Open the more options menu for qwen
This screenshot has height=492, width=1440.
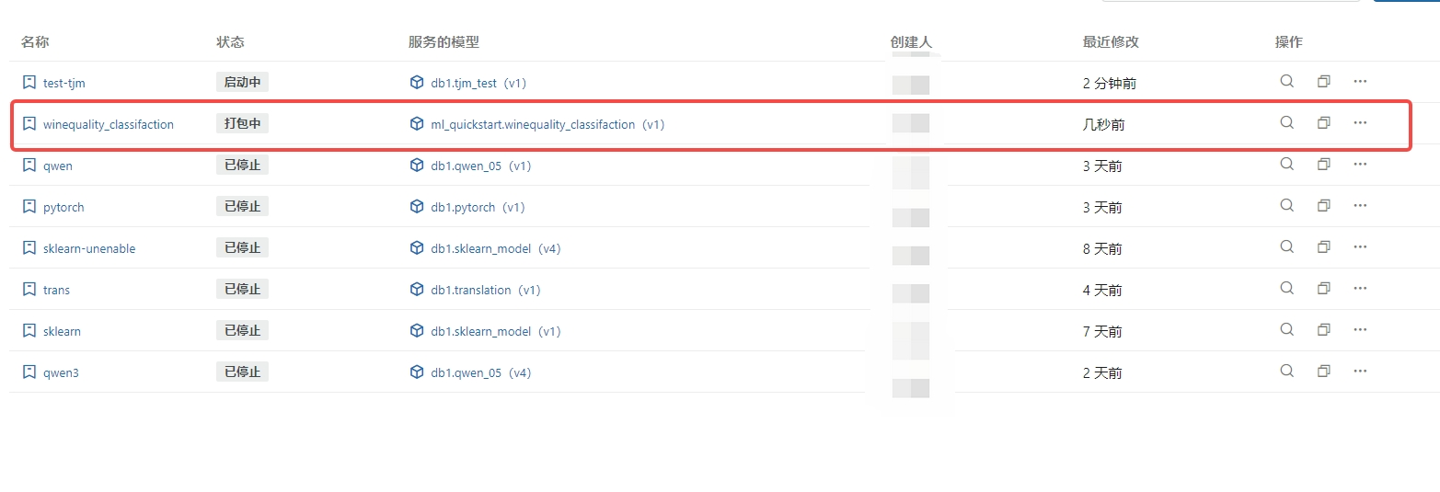pos(1360,164)
